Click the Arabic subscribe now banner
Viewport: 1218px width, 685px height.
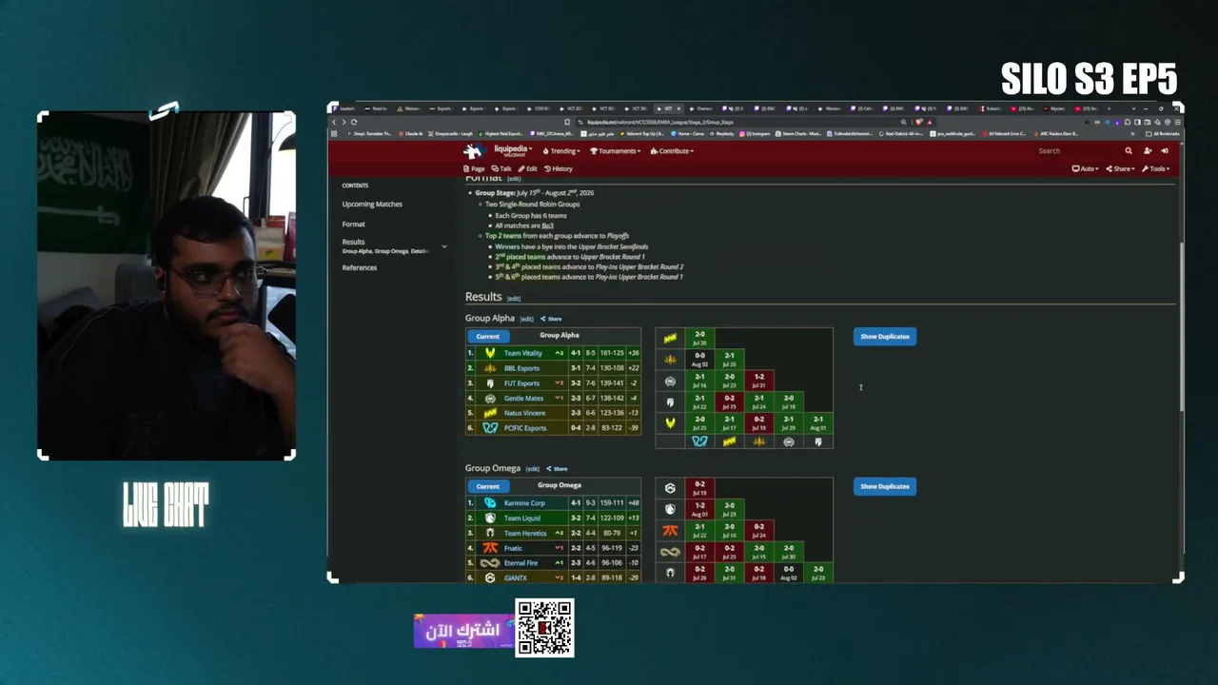click(463, 630)
